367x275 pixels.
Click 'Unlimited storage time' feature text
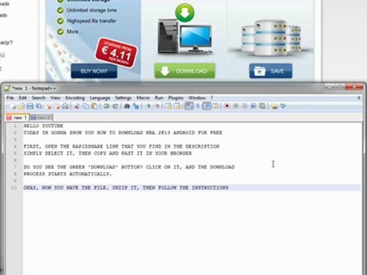pos(91,10)
